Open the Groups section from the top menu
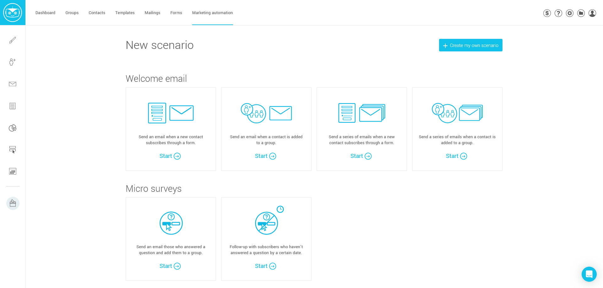Viewport: 603px width, 288px height. pos(72,13)
